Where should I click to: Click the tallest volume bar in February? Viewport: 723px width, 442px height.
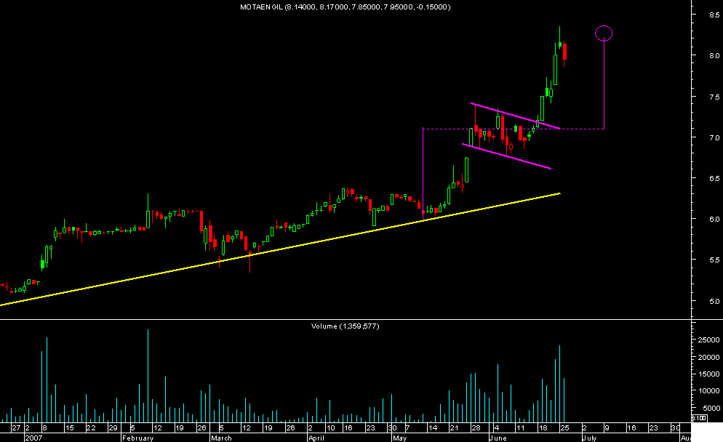point(148,376)
